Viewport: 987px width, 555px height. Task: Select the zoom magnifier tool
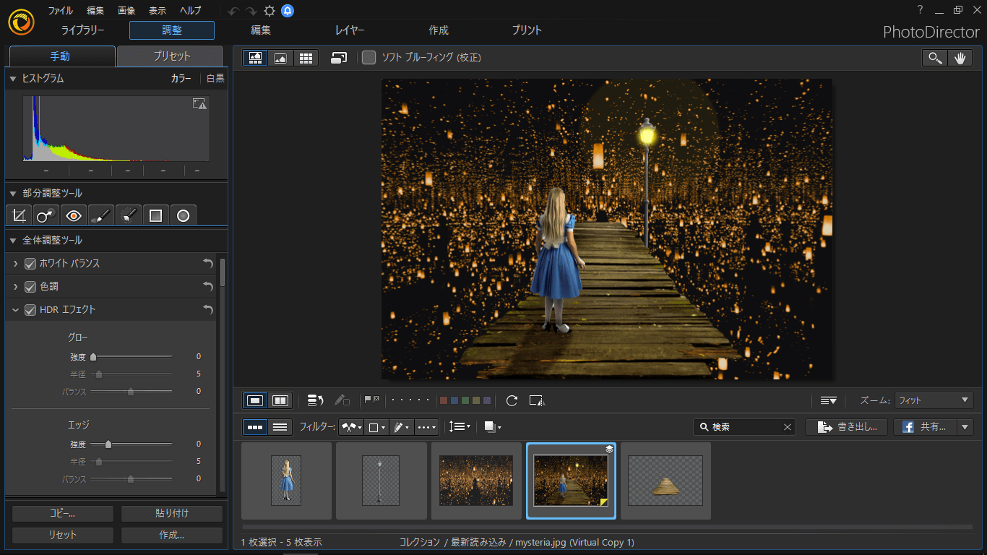click(935, 59)
